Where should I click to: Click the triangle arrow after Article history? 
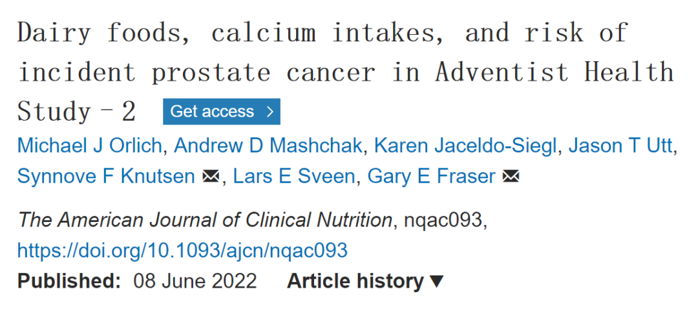pyautogui.click(x=437, y=282)
